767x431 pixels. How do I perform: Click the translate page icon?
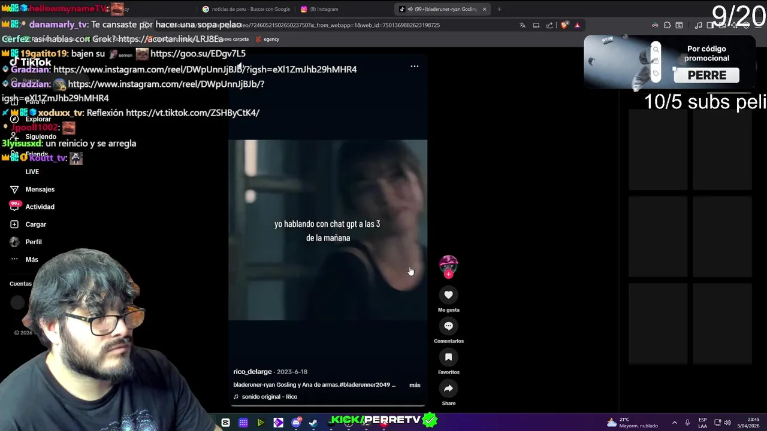tap(523, 25)
